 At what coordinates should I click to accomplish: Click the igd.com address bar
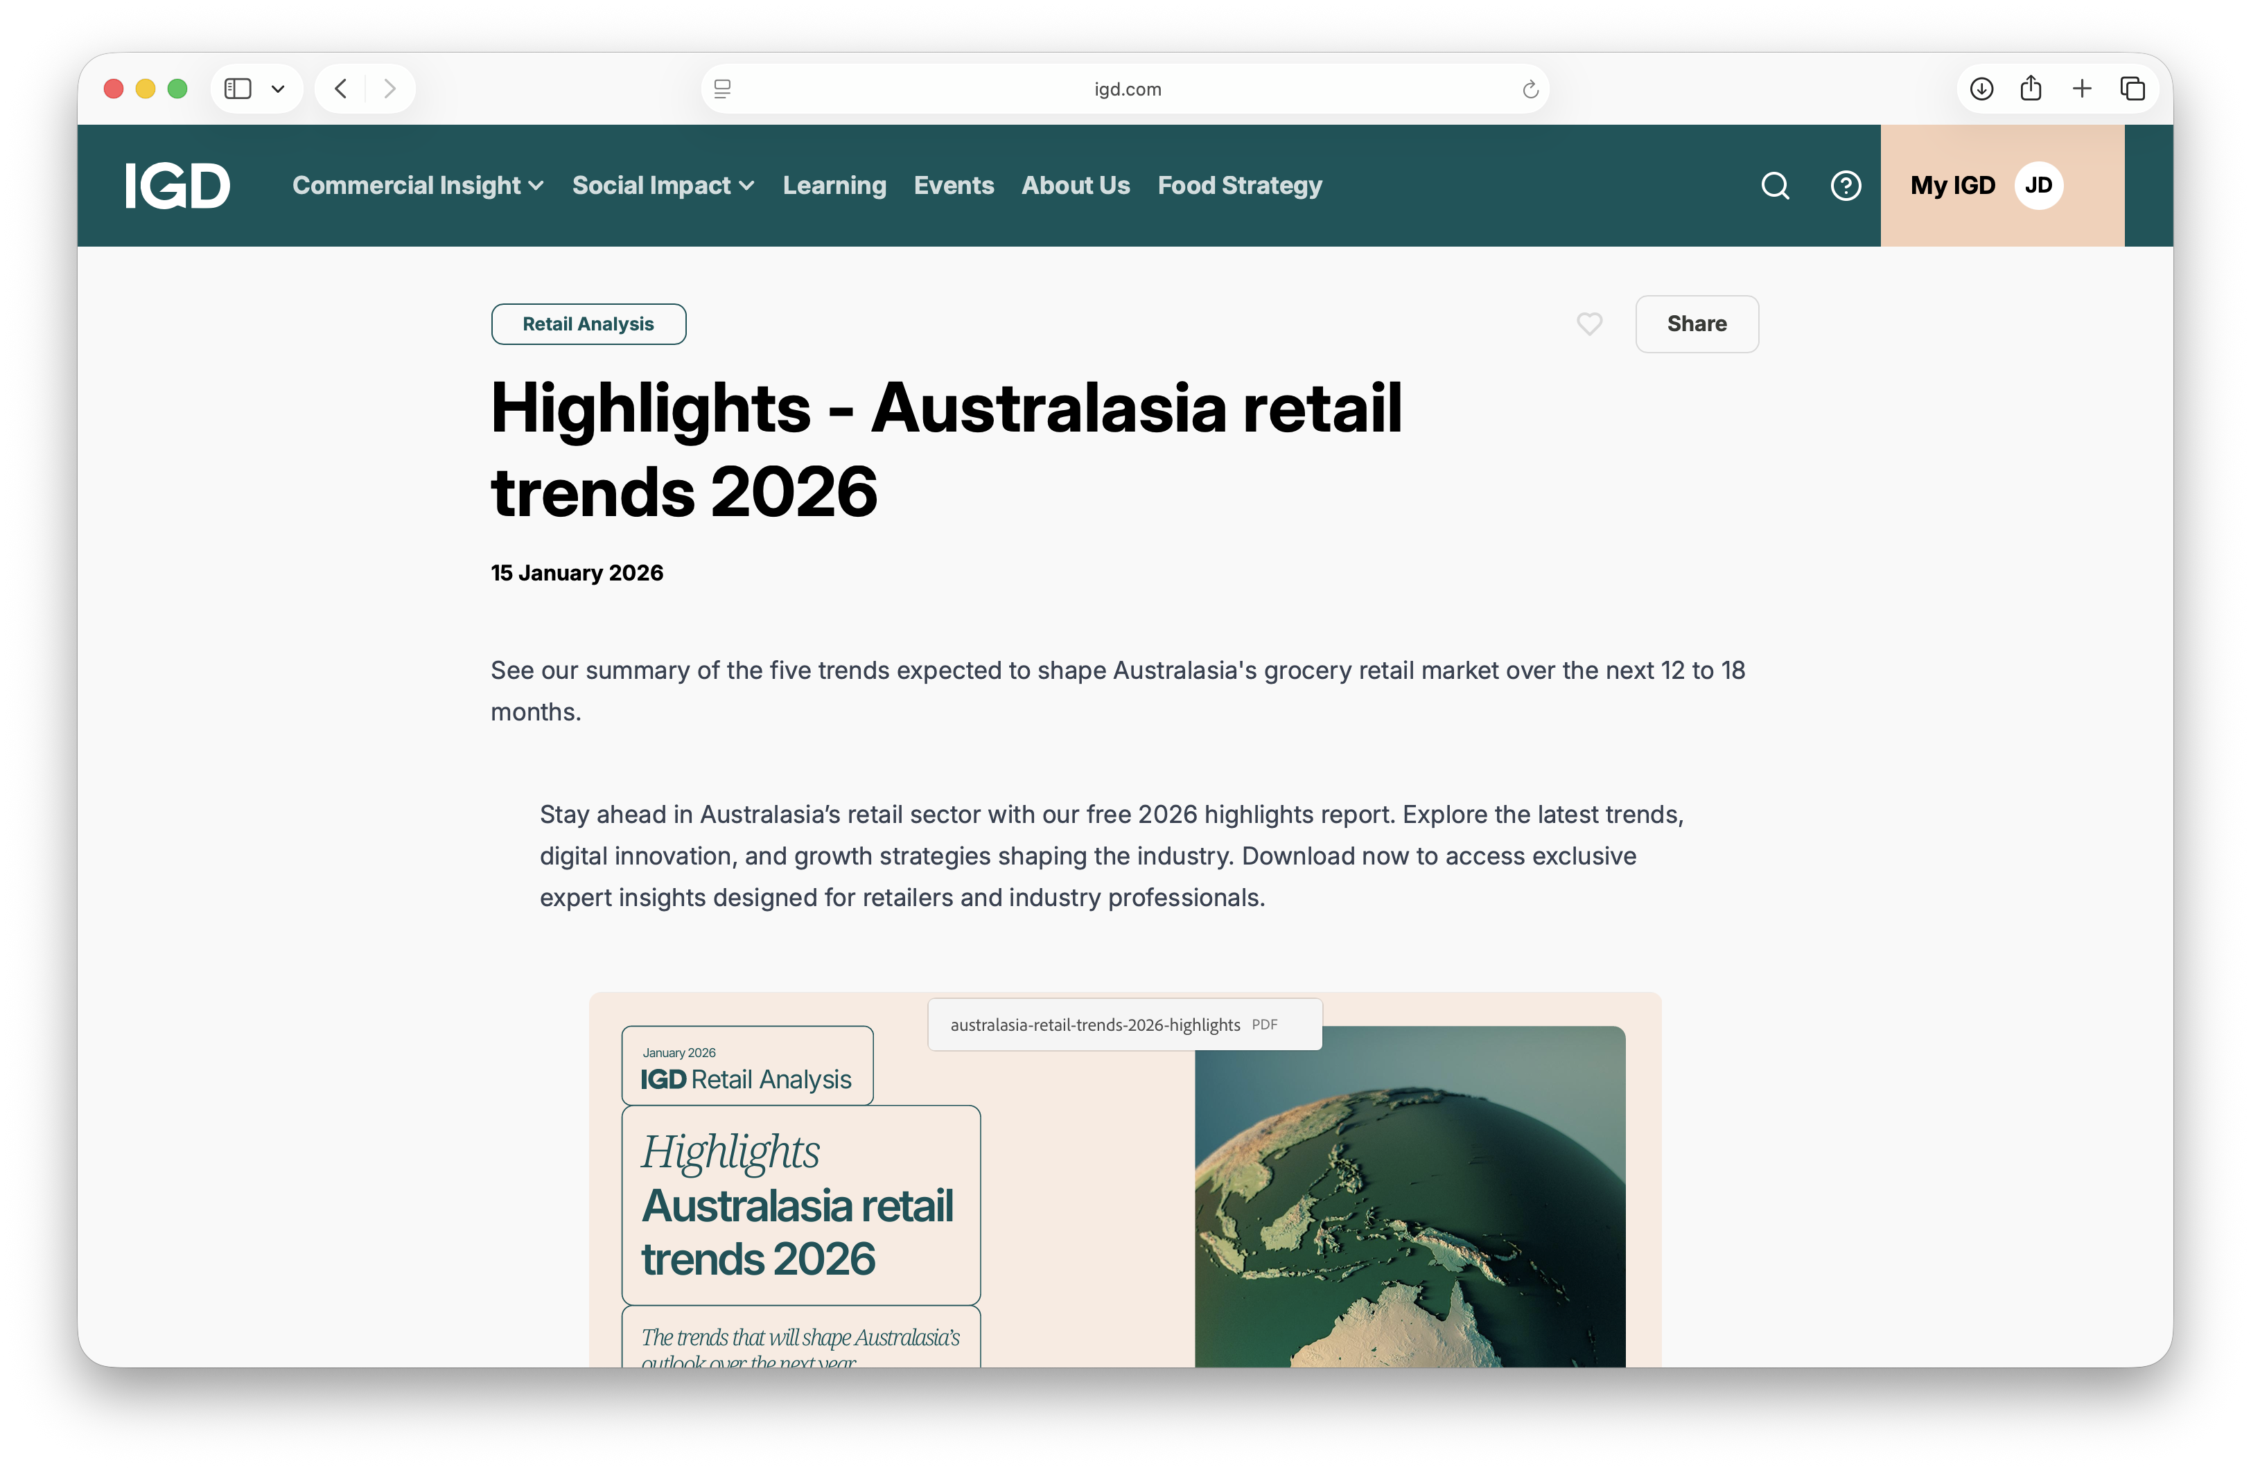pyautogui.click(x=1125, y=89)
